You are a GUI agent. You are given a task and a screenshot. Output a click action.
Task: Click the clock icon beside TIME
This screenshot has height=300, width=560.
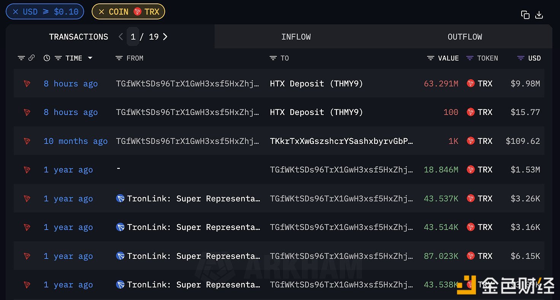[47, 58]
